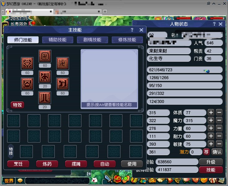228x186 pixels.
Task: Switch to the 修炼技能 tab
Action: click(127, 40)
